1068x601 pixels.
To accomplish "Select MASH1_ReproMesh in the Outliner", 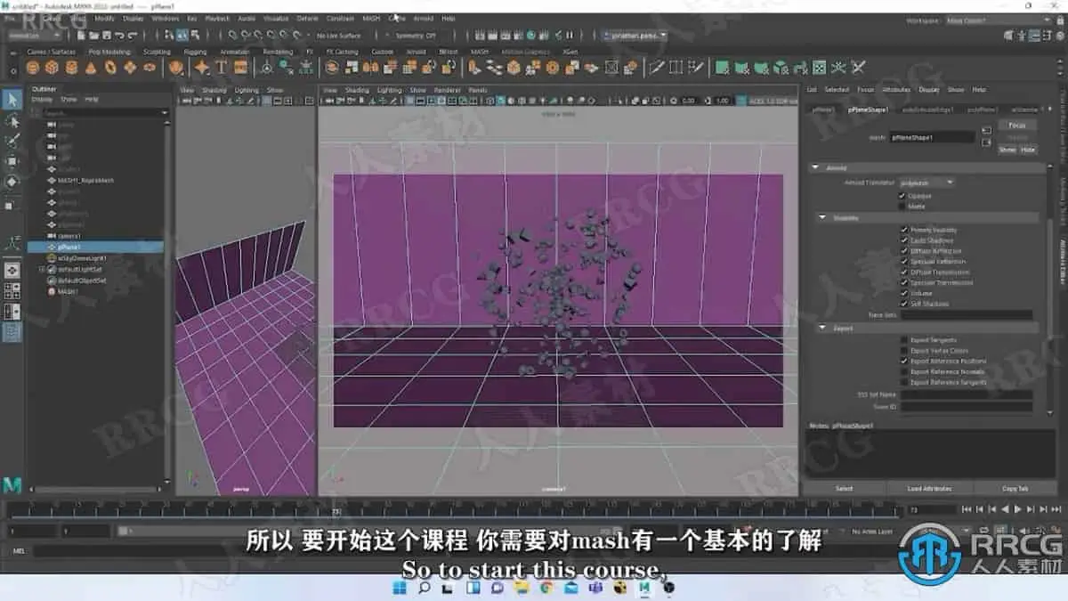I will (x=85, y=180).
